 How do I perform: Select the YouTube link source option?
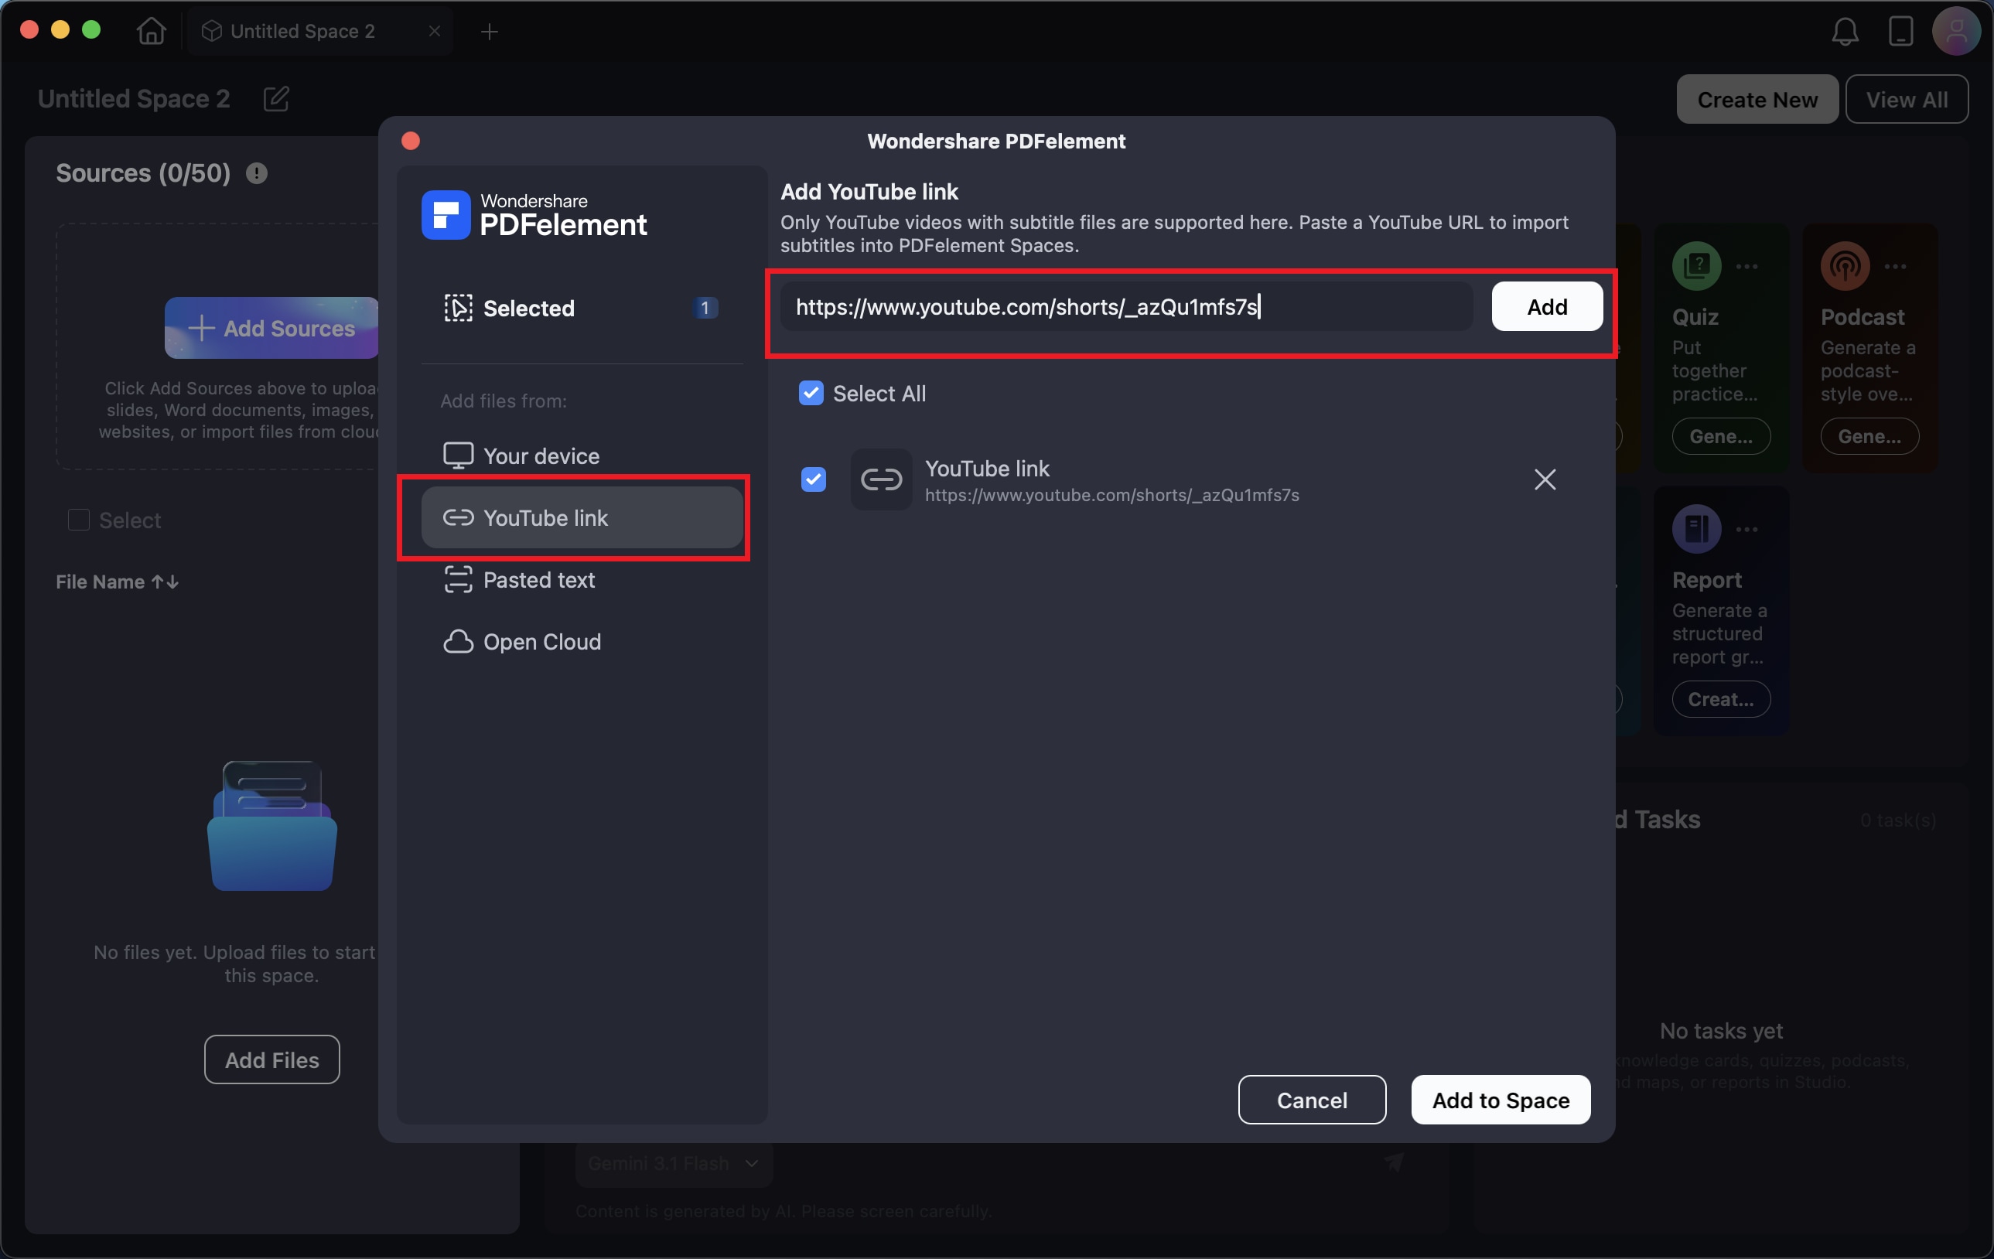tap(582, 517)
